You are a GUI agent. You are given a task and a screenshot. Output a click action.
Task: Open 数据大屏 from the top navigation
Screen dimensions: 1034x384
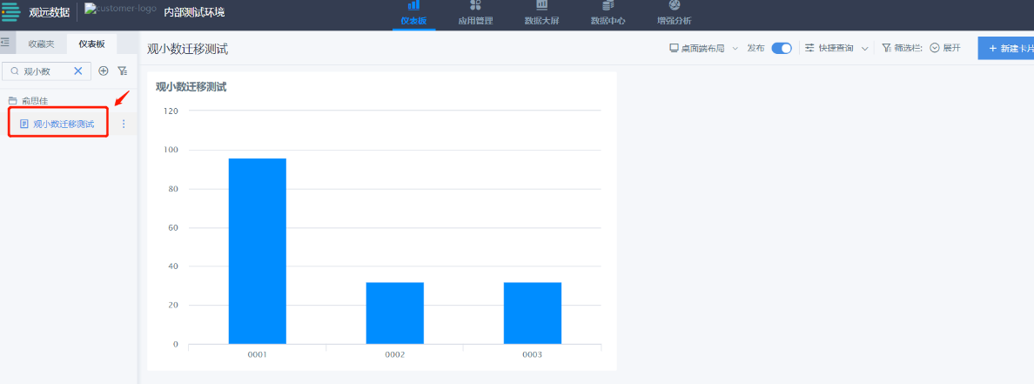[541, 14]
